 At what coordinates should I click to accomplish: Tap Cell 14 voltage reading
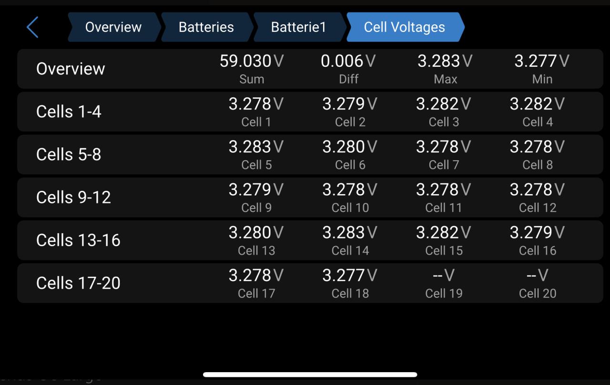pos(350,233)
